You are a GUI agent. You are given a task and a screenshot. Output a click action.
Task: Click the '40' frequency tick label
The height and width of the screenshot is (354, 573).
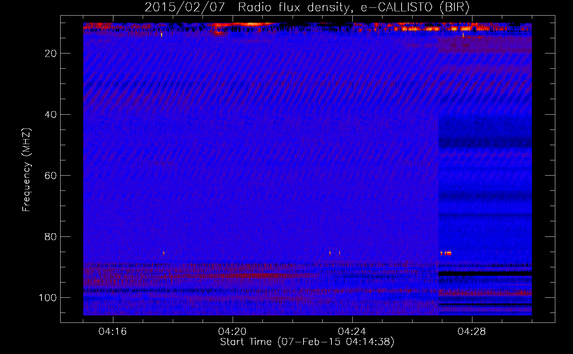(51, 115)
